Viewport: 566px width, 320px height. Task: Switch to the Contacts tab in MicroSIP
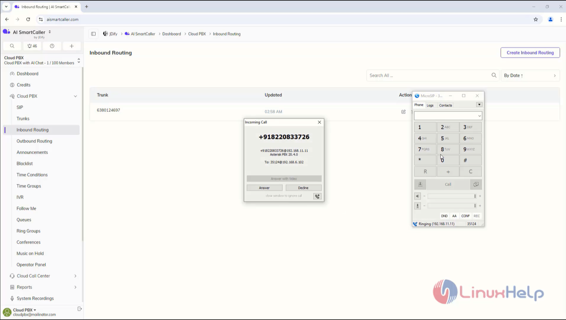tap(446, 105)
